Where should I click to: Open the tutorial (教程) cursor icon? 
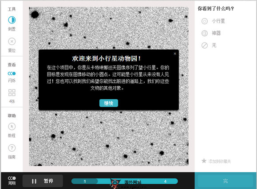pyautogui.click(x=12, y=127)
